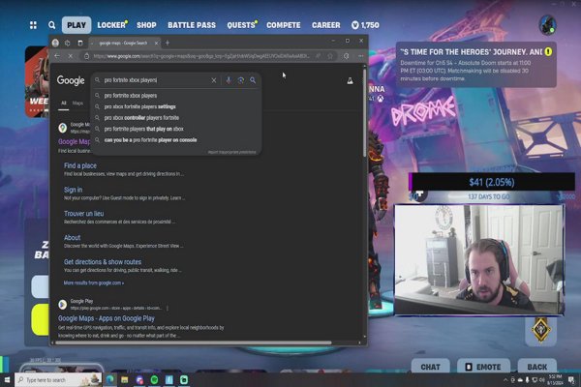Open the Edge settings and more menu
This screenshot has height=387, width=581.
[360, 56]
